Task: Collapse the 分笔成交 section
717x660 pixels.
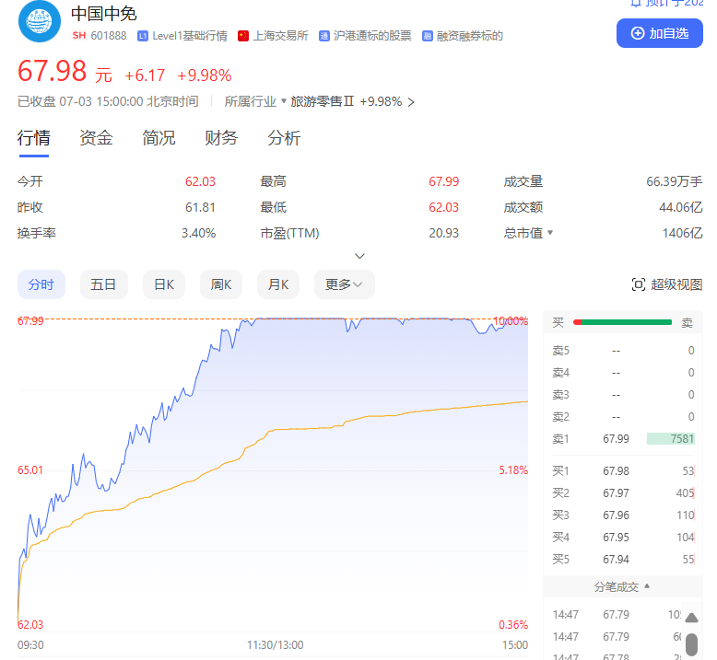Action: [647, 585]
